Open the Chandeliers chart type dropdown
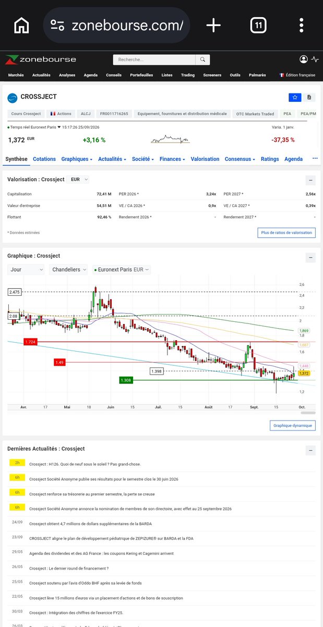The height and width of the screenshot is (627, 323). pyautogui.click(x=69, y=270)
